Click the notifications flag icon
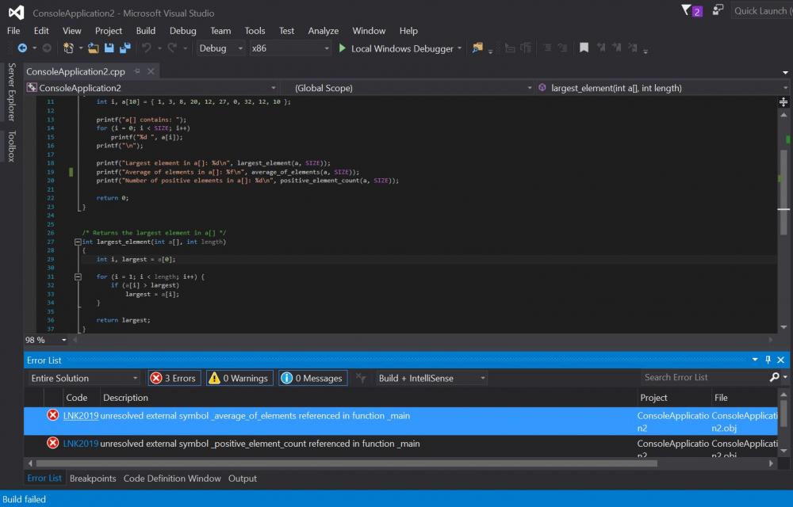This screenshot has width=793, height=507. (x=687, y=10)
